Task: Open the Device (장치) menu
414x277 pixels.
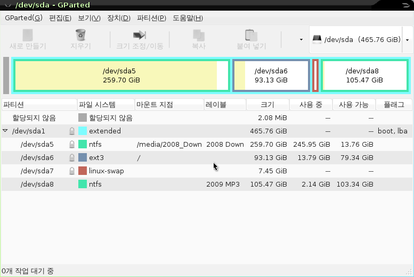Action: (119, 18)
